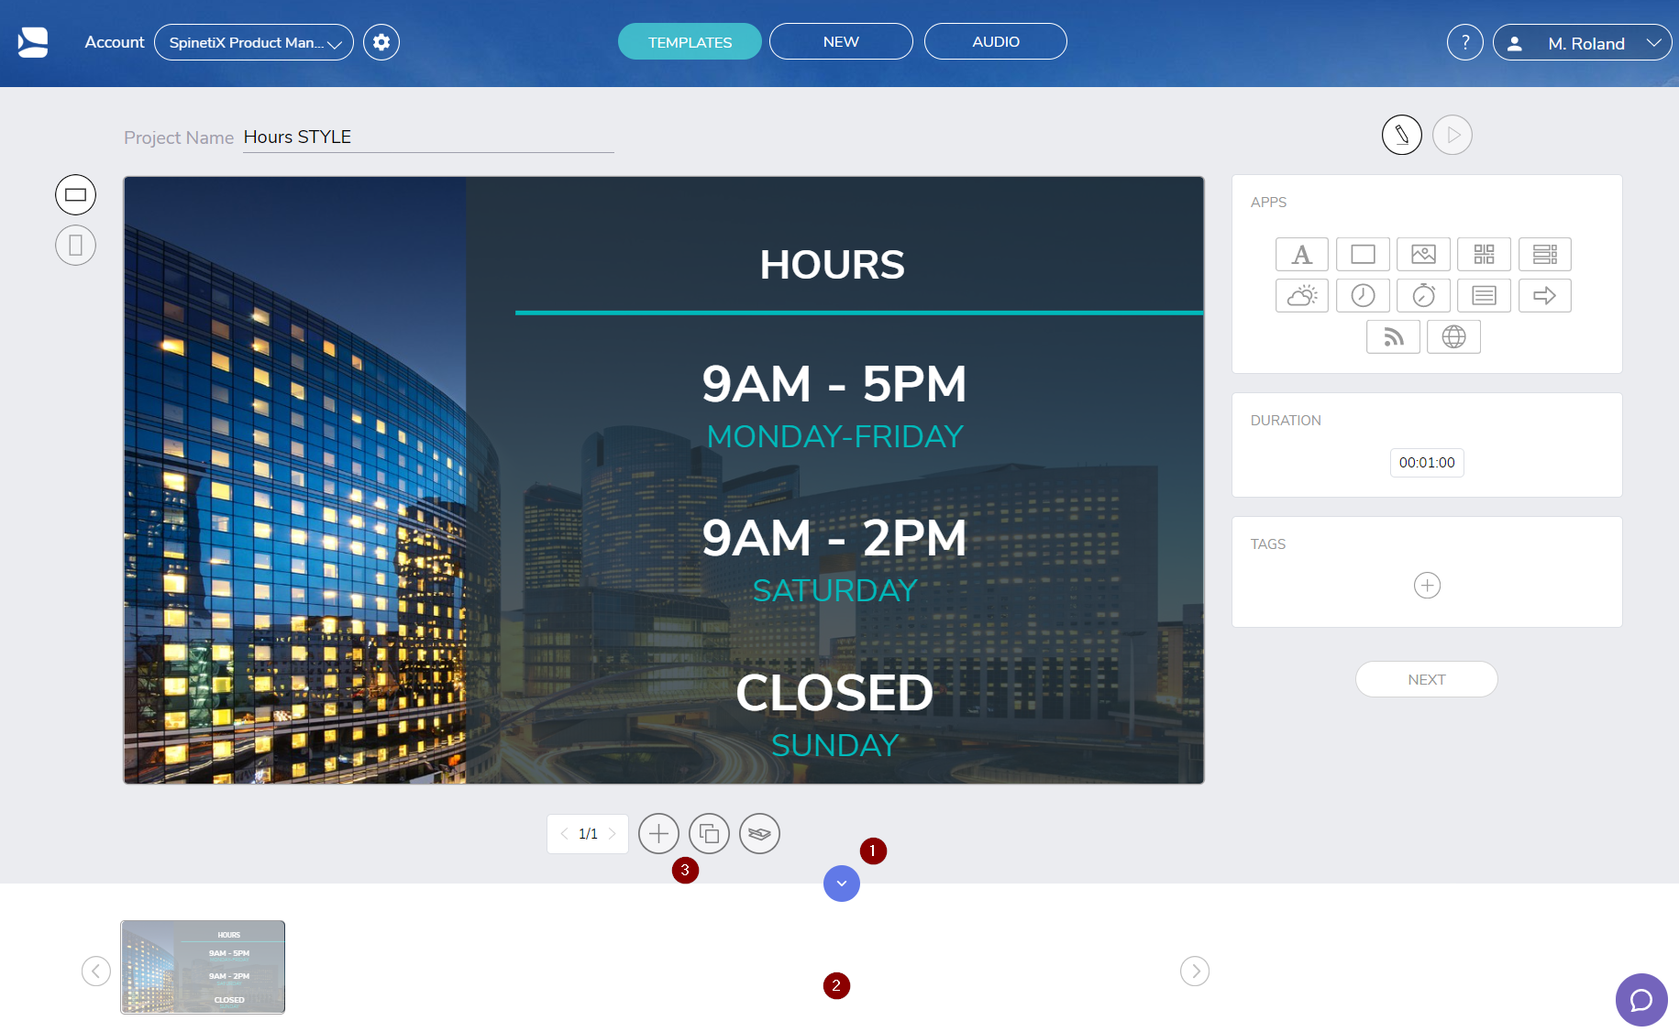Add the Text app
Screen dimensions: 1679x1032
click(1302, 254)
